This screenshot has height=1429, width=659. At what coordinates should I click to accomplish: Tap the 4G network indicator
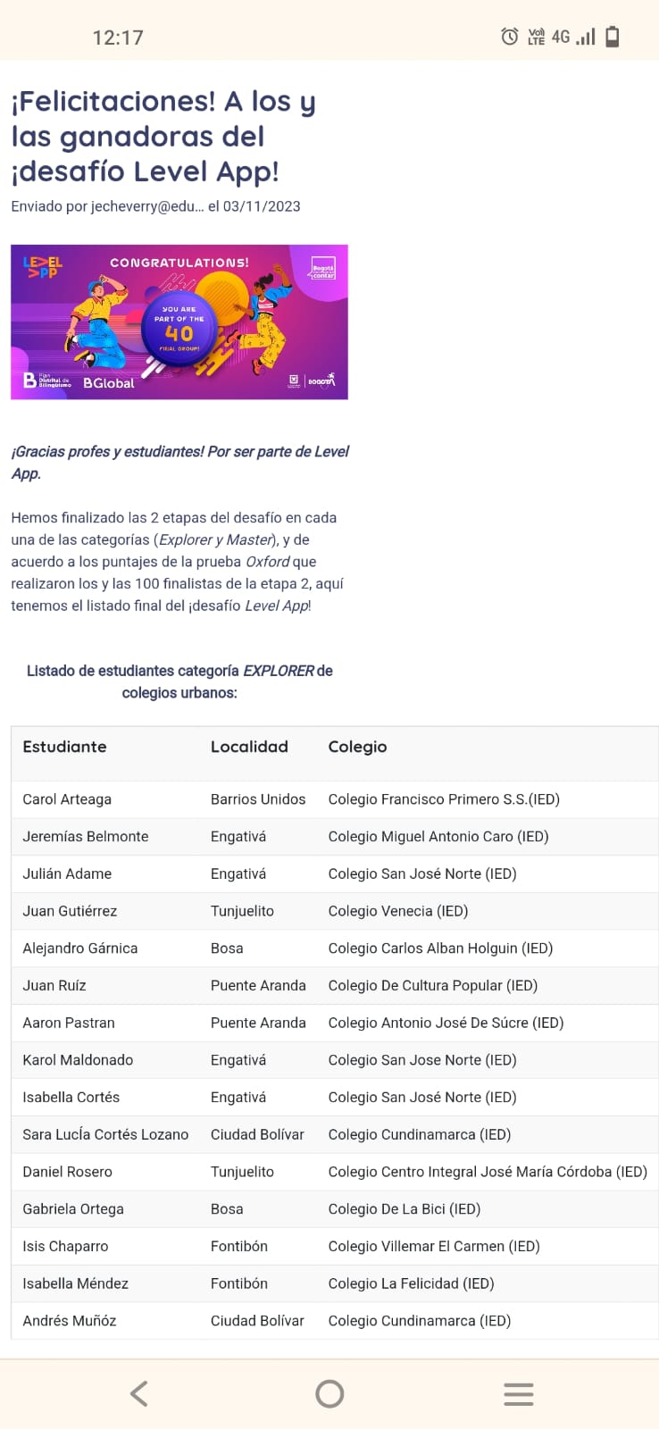tap(561, 37)
